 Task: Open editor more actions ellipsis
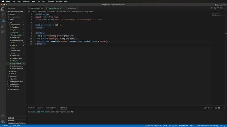point(224,8)
